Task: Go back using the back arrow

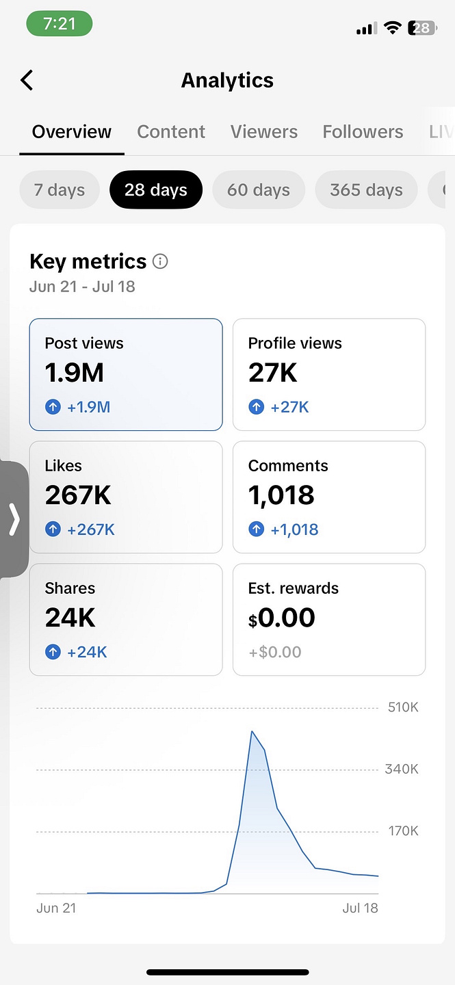Action: tap(27, 80)
